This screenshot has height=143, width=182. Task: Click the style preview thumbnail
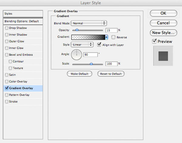click(x=163, y=56)
